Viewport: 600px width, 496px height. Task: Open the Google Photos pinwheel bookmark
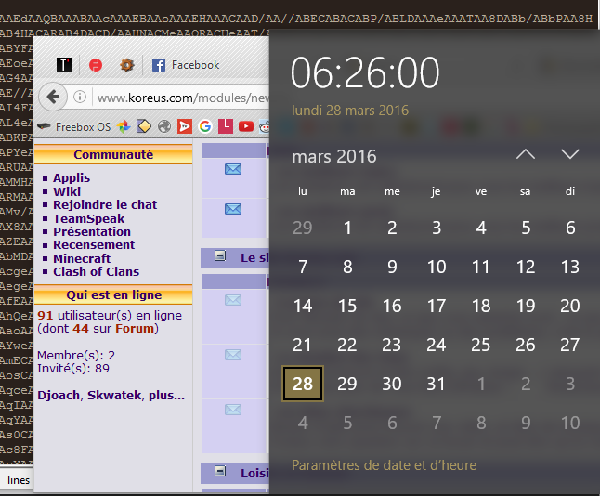point(123,126)
